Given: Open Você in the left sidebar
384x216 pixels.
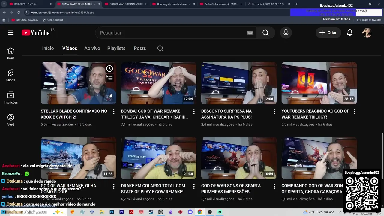Looking at the screenshot, I should tap(11, 120).
